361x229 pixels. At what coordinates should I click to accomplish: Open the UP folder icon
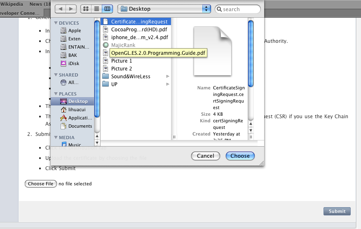(105, 84)
